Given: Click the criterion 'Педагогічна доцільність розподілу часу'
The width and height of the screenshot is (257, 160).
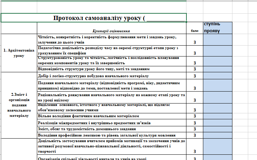Looking at the screenshot, I should click(112, 51).
